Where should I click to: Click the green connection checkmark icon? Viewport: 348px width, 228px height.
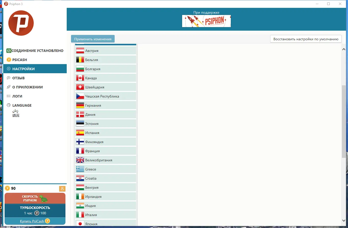[x=9, y=50]
